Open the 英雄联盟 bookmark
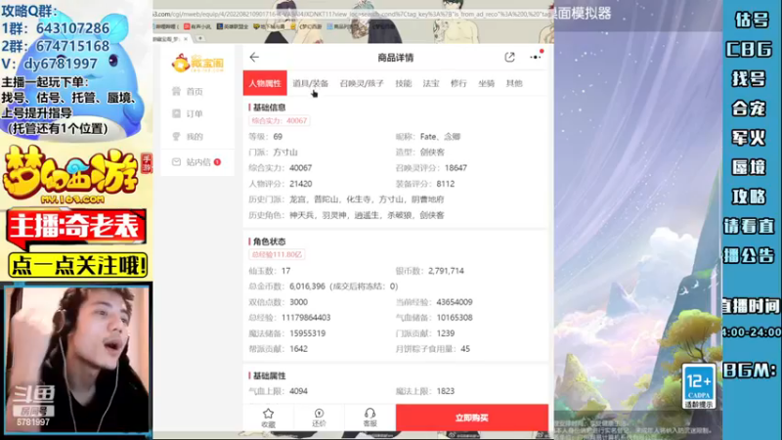Image resolution: width=782 pixels, height=440 pixels. (233, 26)
